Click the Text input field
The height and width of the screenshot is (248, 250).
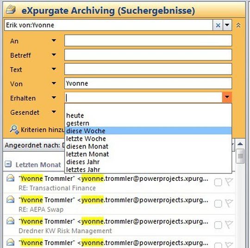pyautogui.click(x=148, y=69)
